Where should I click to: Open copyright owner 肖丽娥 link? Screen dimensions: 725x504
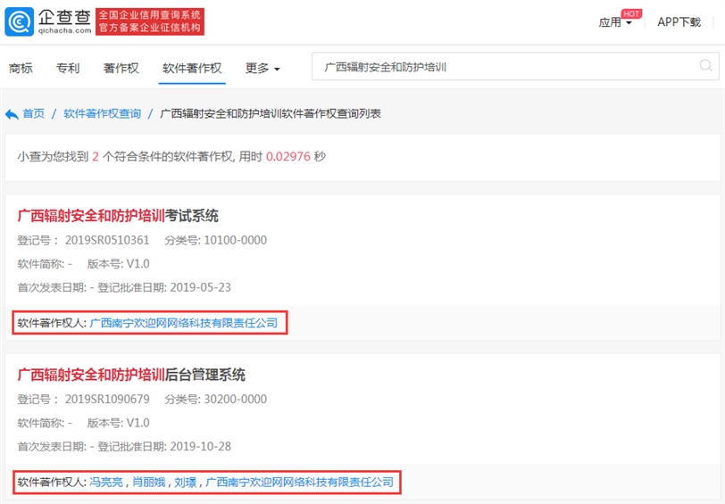tap(149, 483)
